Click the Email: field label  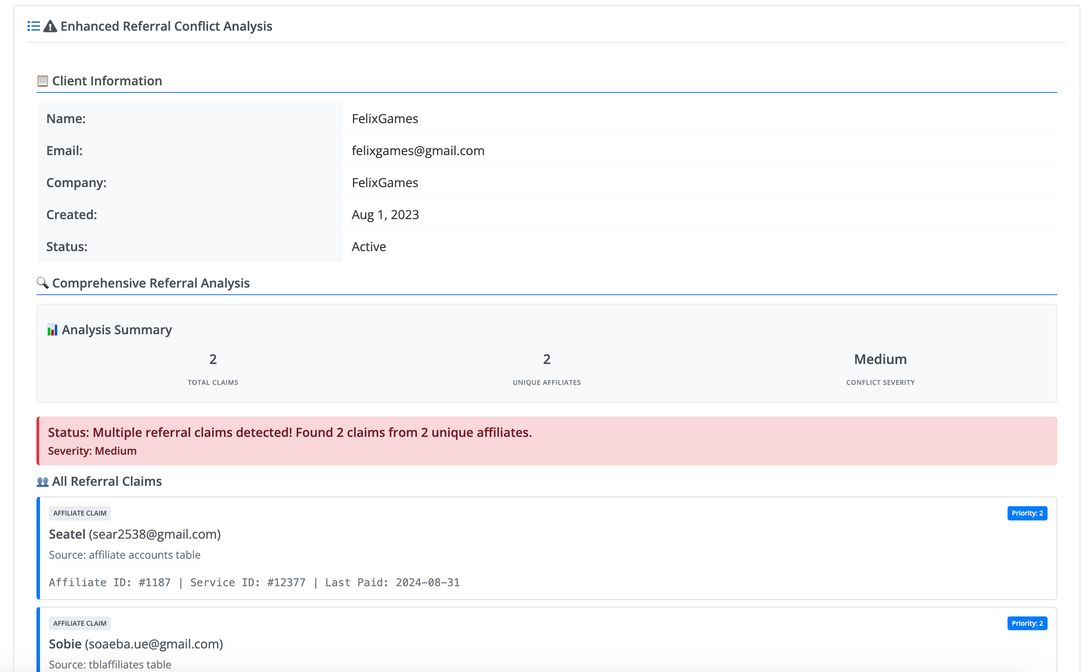tap(64, 151)
